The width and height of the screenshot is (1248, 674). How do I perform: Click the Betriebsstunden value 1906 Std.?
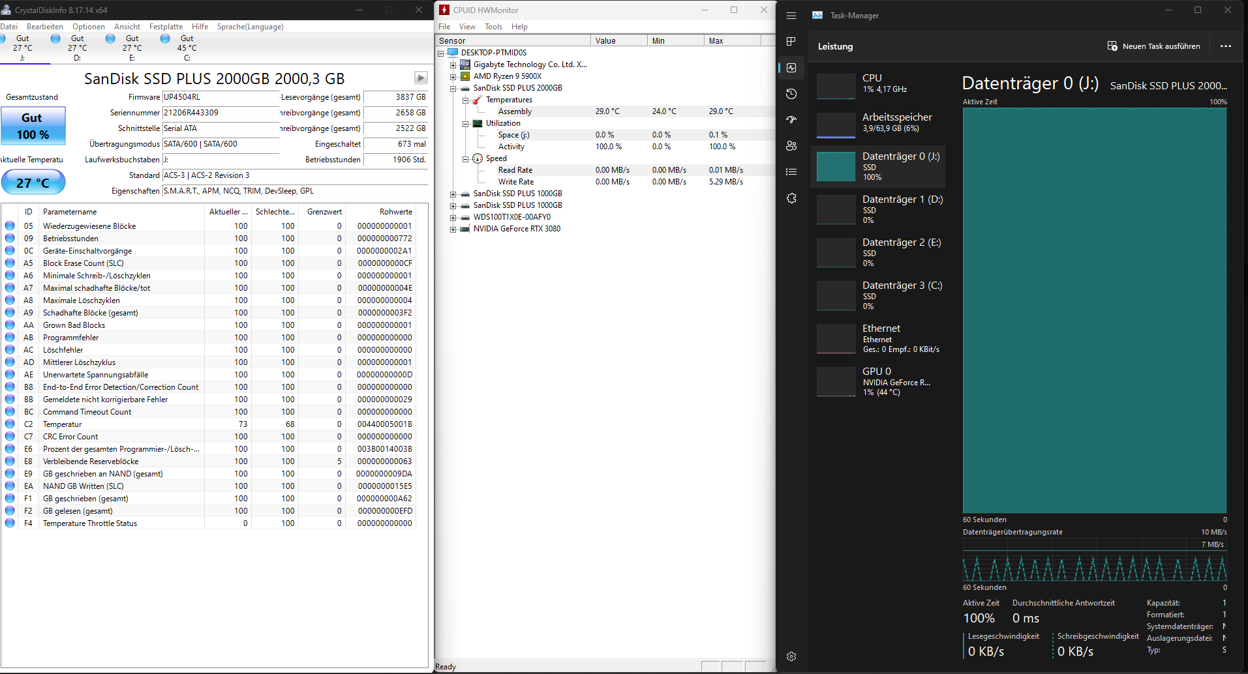[395, 160]
